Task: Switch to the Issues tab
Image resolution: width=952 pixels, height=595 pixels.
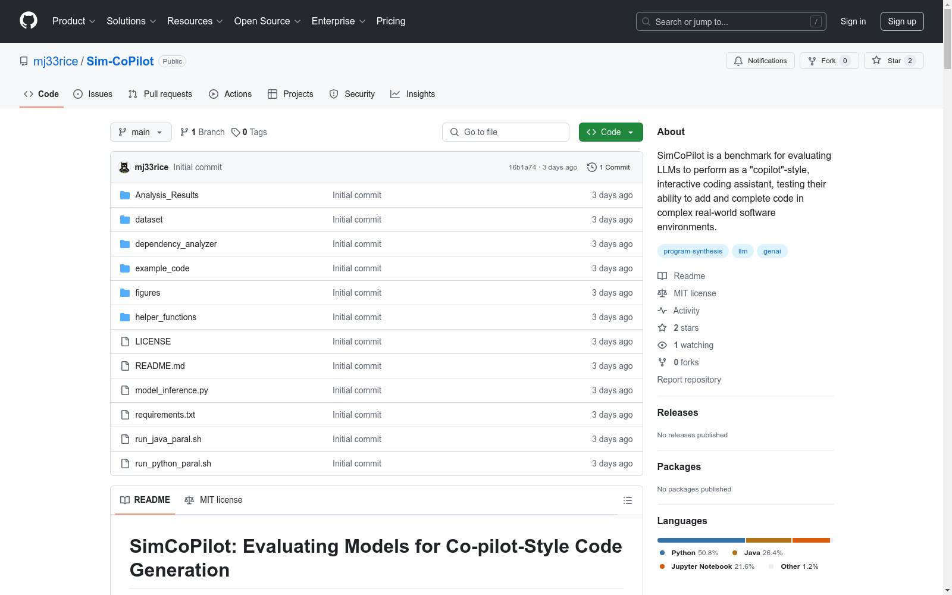Action: [93, 94]
